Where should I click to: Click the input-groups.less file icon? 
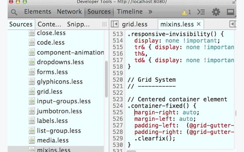[32, 101]
